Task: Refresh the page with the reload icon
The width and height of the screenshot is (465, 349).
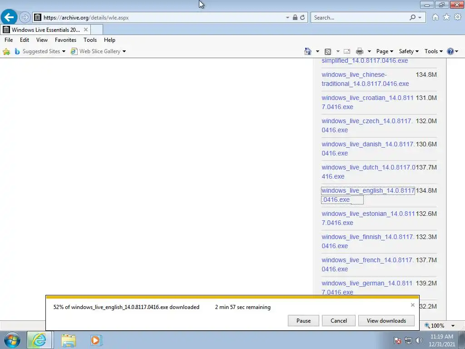Action: pos(302,18)
